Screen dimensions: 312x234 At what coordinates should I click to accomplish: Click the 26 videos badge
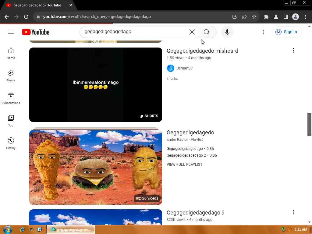click(147, 198)
